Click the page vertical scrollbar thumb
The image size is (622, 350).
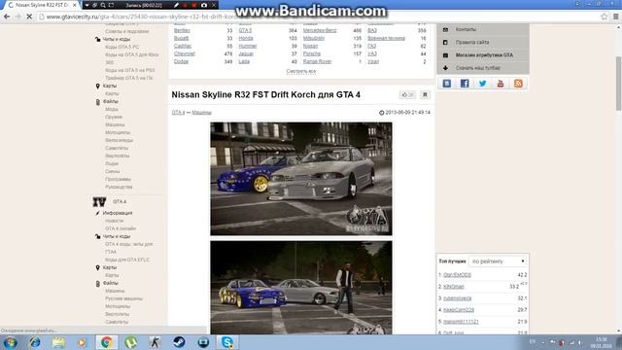pyautogui.click(x=618, y=84)
